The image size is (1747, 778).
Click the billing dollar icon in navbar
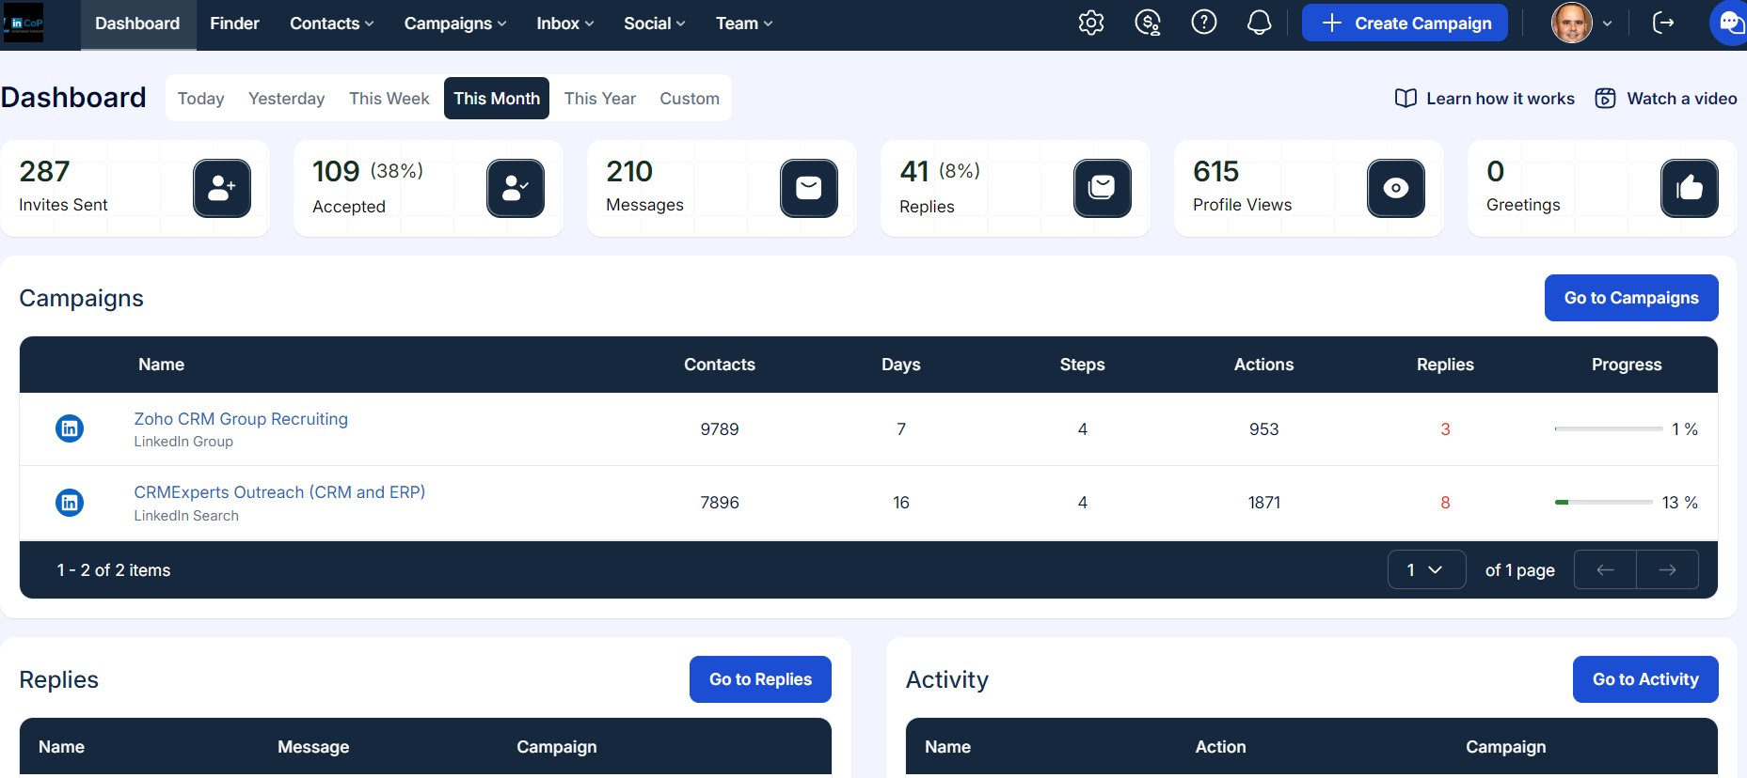click(x=1147, y=23)
